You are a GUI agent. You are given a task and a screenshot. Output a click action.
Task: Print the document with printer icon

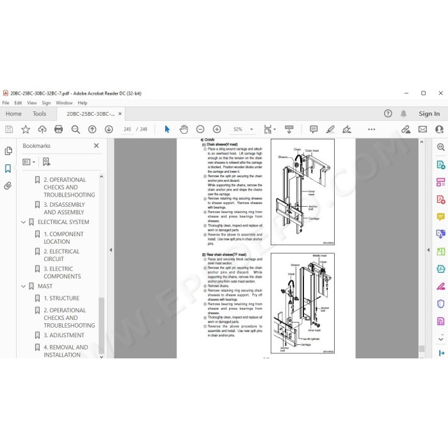point(59,129)
